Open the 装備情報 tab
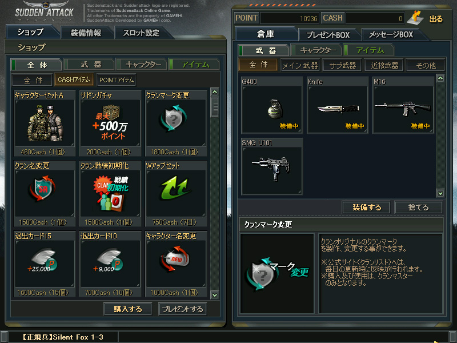 pos(86,33)
